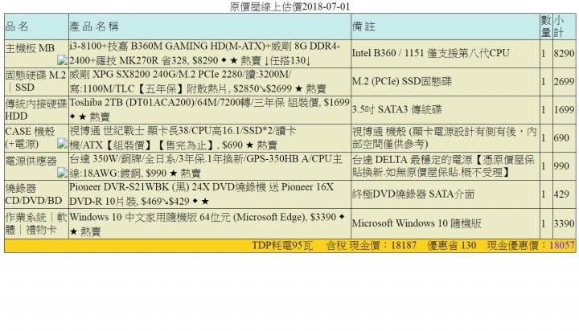Click the M.2 (PCIe) SSD固態碟 remark cell
Viewport: 579px width, 331px height.
click(x=446, y=82)
